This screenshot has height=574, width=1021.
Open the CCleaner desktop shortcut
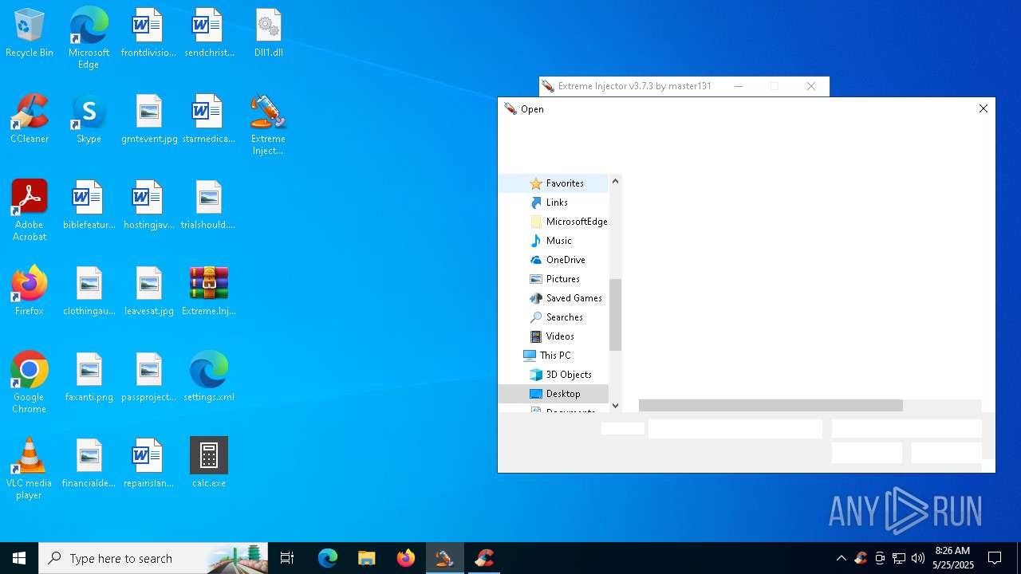pos(30,120)
